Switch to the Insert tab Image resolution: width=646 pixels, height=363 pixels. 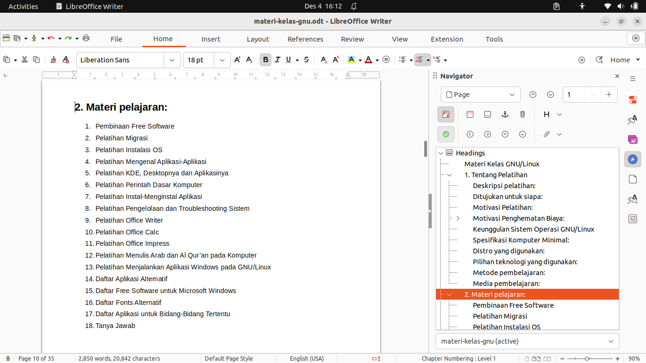click(210, 39)
